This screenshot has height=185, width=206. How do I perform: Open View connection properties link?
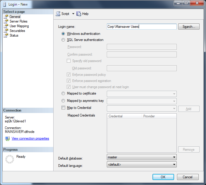coord(30,138)
